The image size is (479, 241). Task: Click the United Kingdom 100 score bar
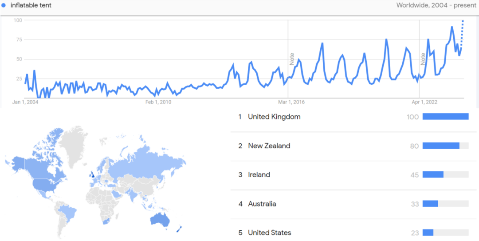pyautogui.click(x=445, y=117)
